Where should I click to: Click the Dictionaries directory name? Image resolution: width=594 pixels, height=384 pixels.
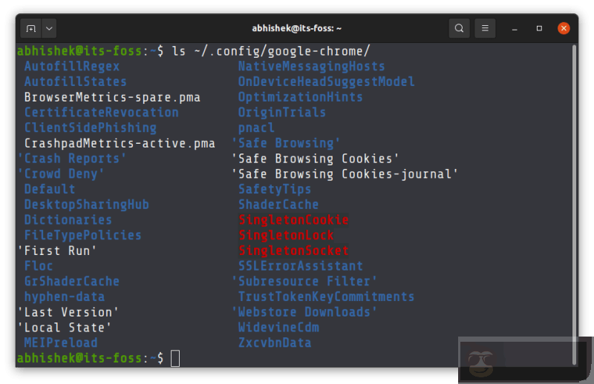click(68, 220)
